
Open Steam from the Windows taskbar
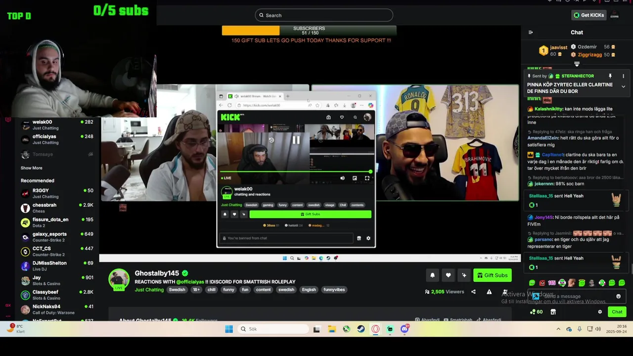tap(361, 329)
